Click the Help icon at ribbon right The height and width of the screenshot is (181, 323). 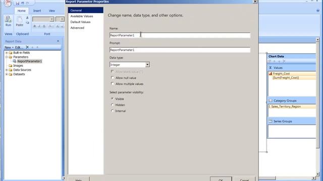point(318,11)
